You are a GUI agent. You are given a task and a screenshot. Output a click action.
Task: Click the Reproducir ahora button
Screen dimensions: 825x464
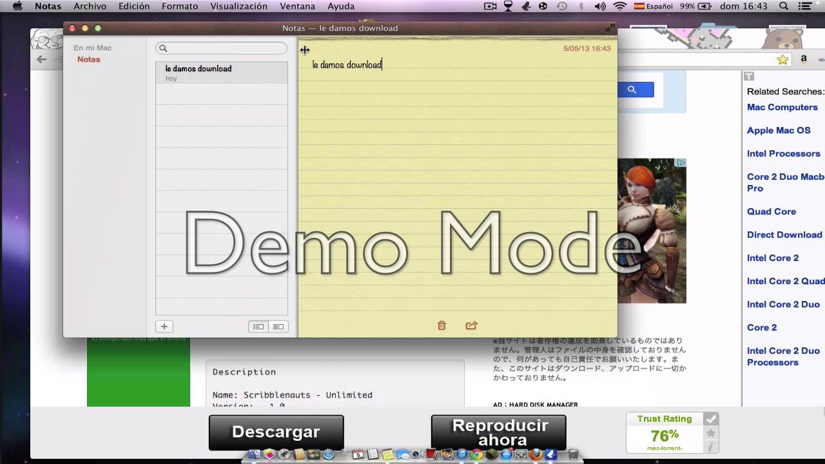tap(498, 432)
